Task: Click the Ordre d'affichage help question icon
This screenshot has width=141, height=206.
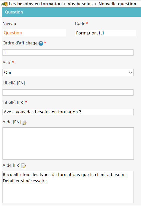Action: [41, 43]
